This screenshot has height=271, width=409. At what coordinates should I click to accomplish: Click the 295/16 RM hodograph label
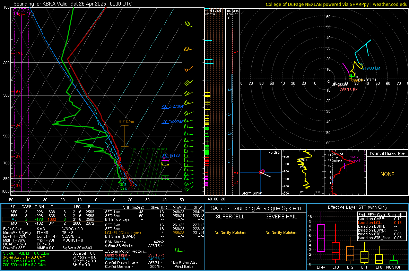pos(349,90)
